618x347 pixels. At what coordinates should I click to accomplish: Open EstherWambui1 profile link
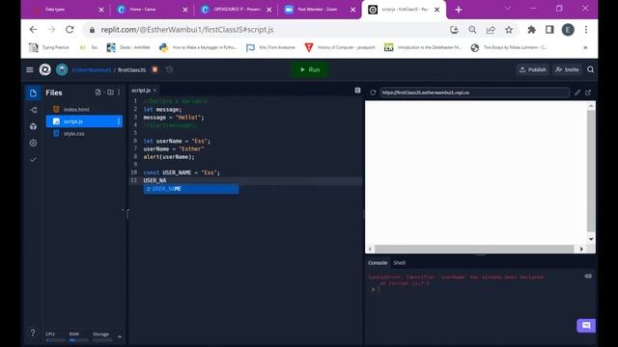(92, 70)
